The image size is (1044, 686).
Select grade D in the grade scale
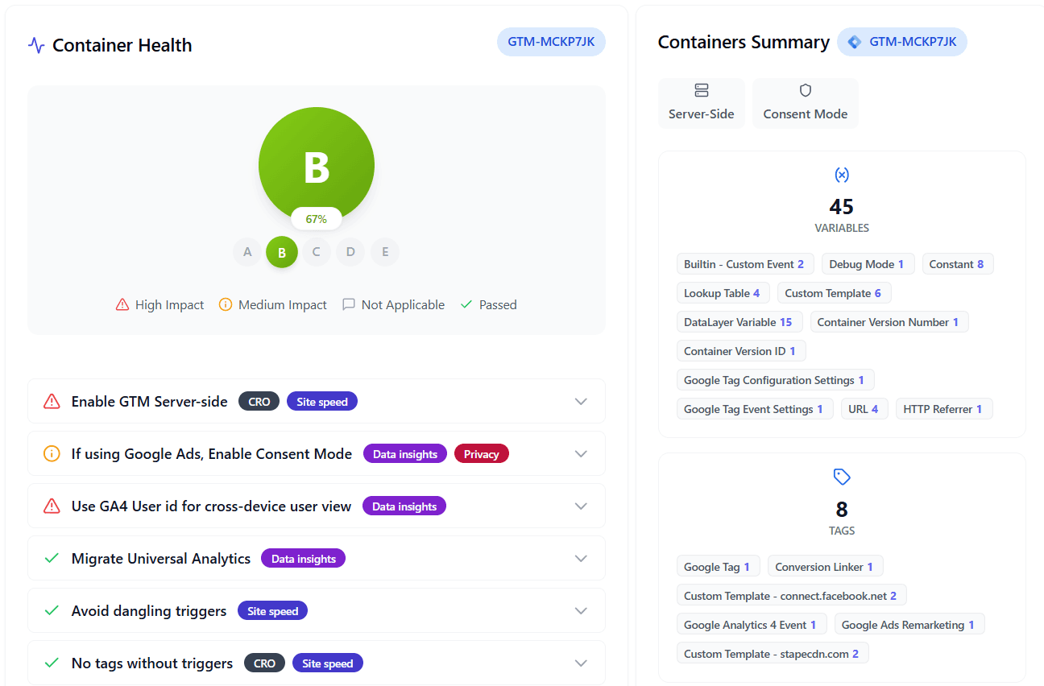point(350,252)
